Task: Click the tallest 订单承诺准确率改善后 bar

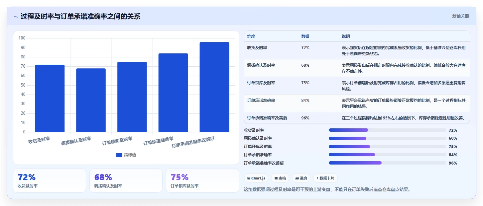Action: click(x=214, y=87)
